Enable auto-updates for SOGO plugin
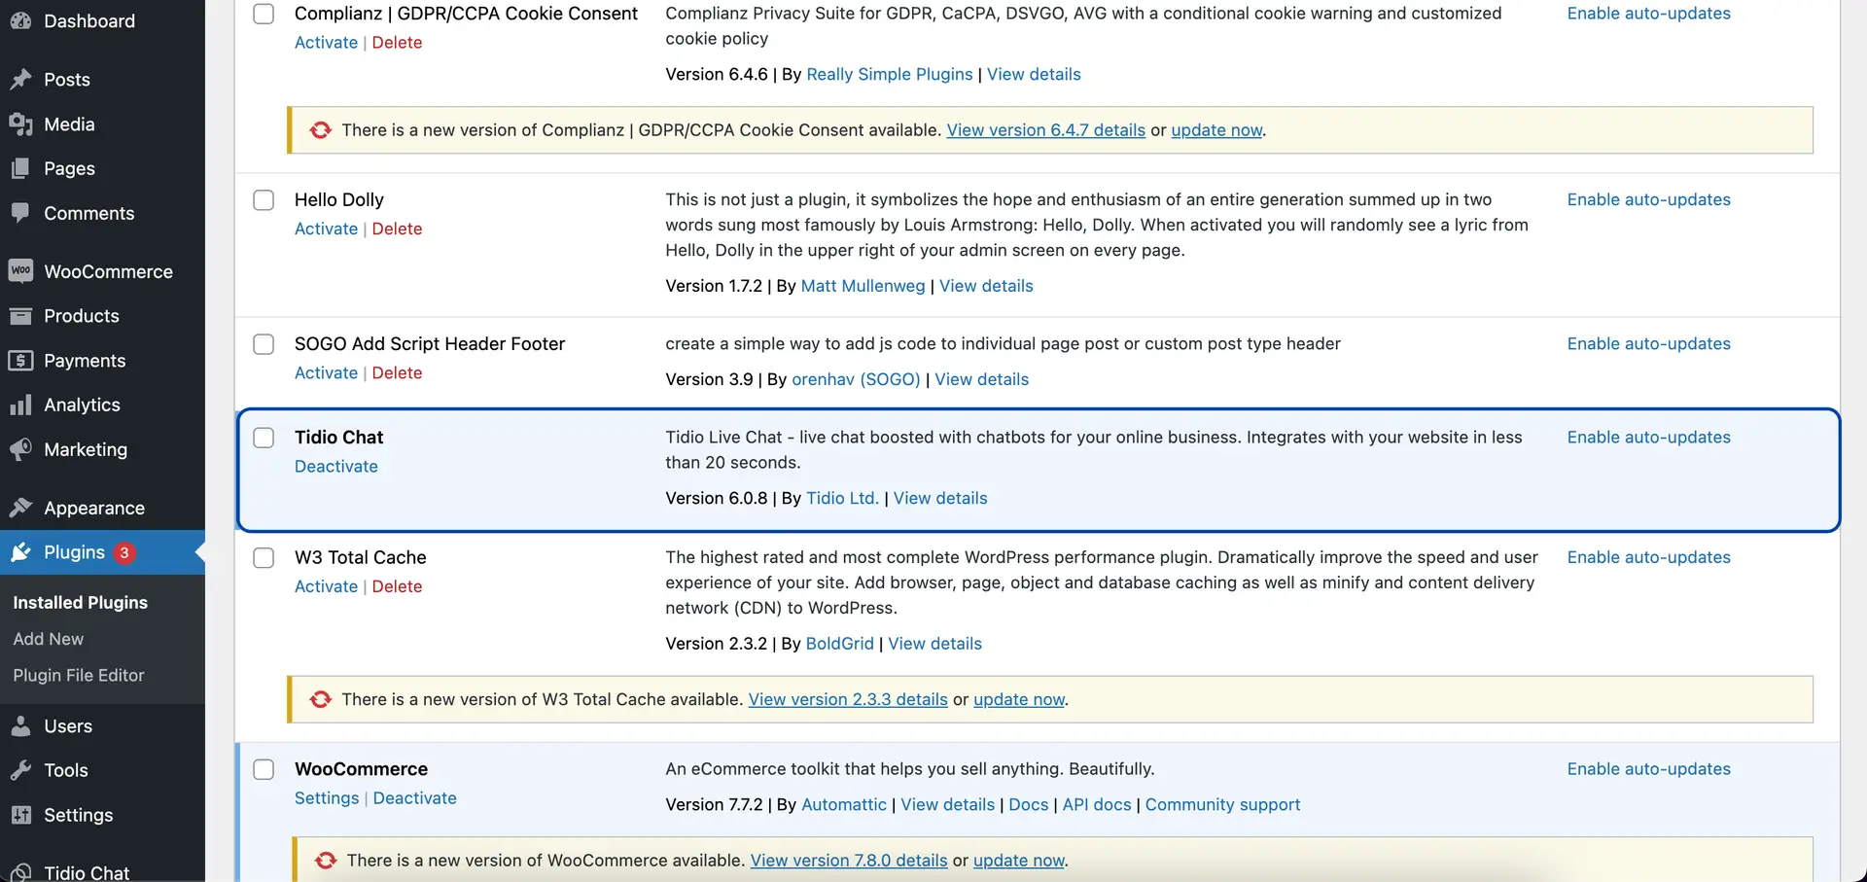1867x882 pixels. tap(1649, 343)
